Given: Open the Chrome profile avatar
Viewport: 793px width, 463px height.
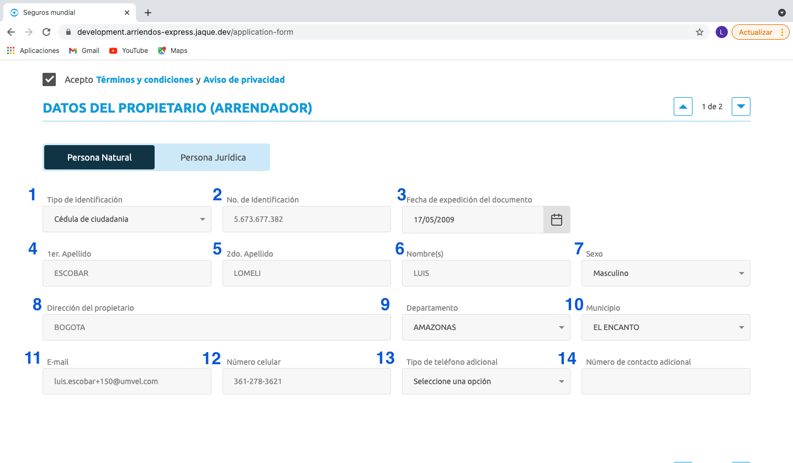Looking at the screenshot, I should pos(721,32).
